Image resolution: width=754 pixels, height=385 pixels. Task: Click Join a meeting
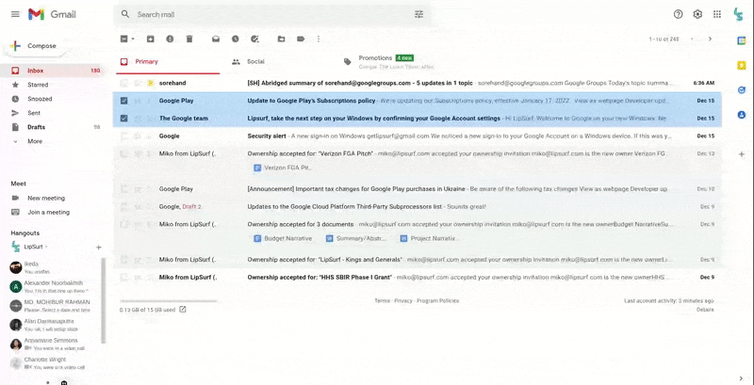point(49,212)
